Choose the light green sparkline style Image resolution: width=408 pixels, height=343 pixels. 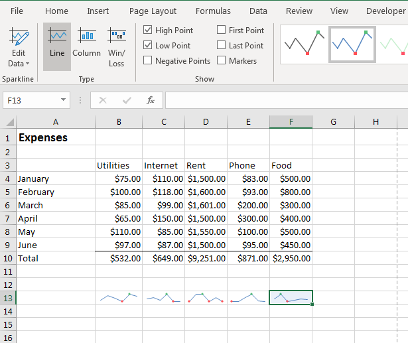coord(392,44)
